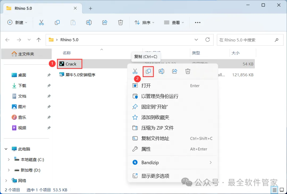Choose 属性 in the context menu
Image resolution: width=287 pixels, height=194 pixels.
click(173, 149)
